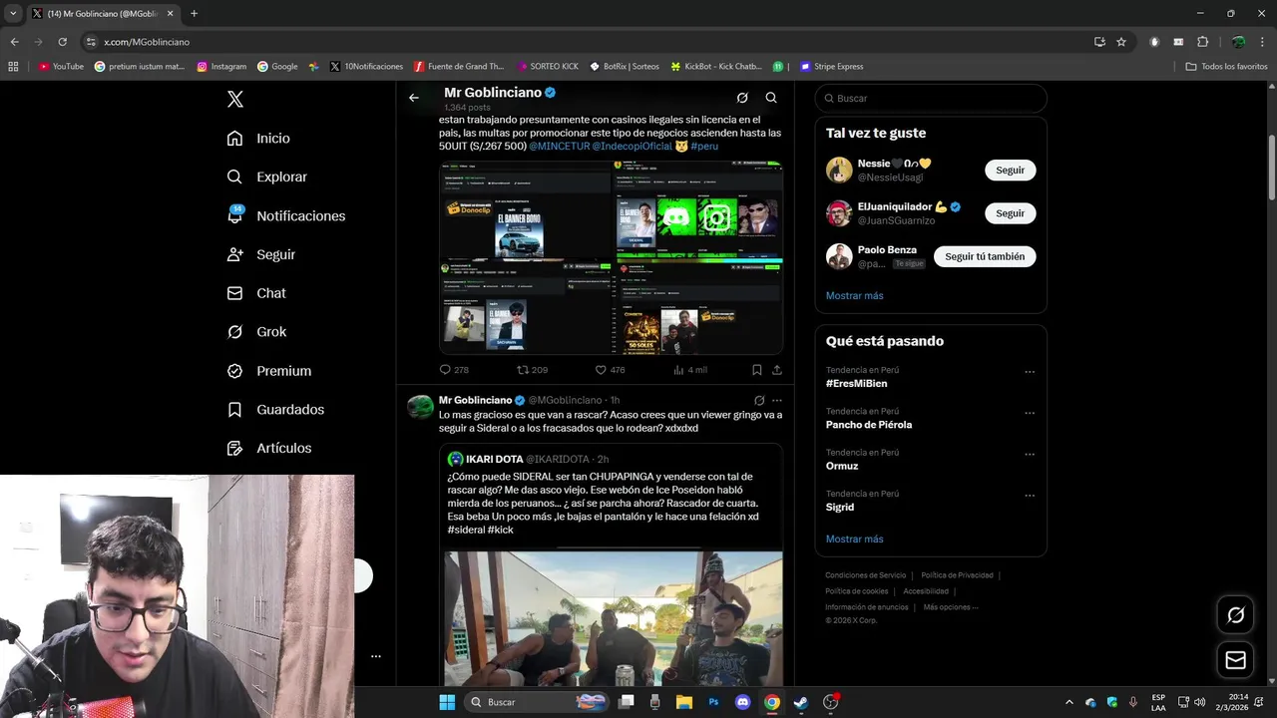The image size is (1277, 718).
Task: Click the browser back button
Action: point(15,42)
